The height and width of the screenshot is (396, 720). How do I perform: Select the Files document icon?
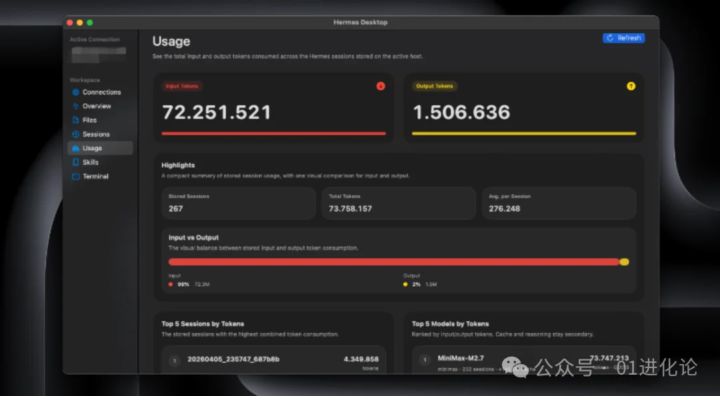click(x=76, y=120)
